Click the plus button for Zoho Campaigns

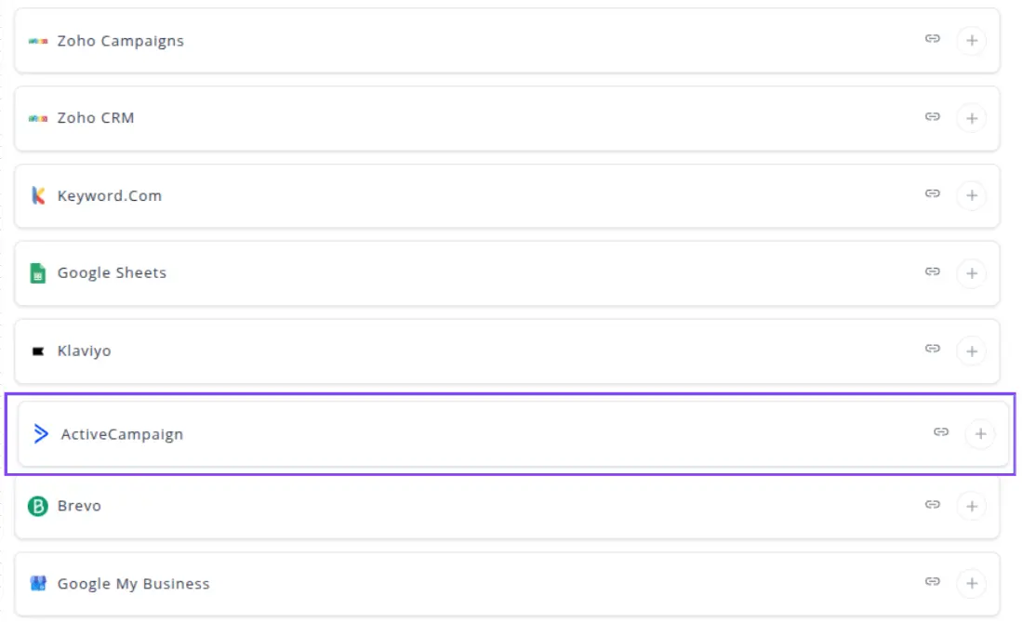(971, 41)
